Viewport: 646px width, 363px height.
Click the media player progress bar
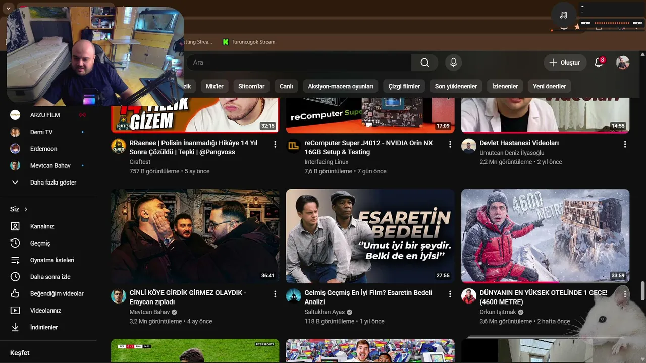612,23
